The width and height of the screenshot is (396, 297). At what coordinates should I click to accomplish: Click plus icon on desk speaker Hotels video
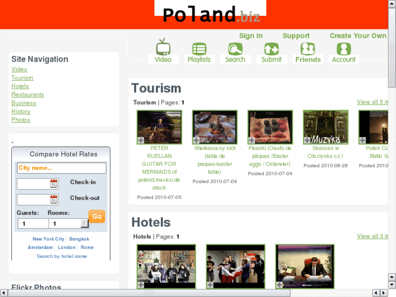point(279,285)
